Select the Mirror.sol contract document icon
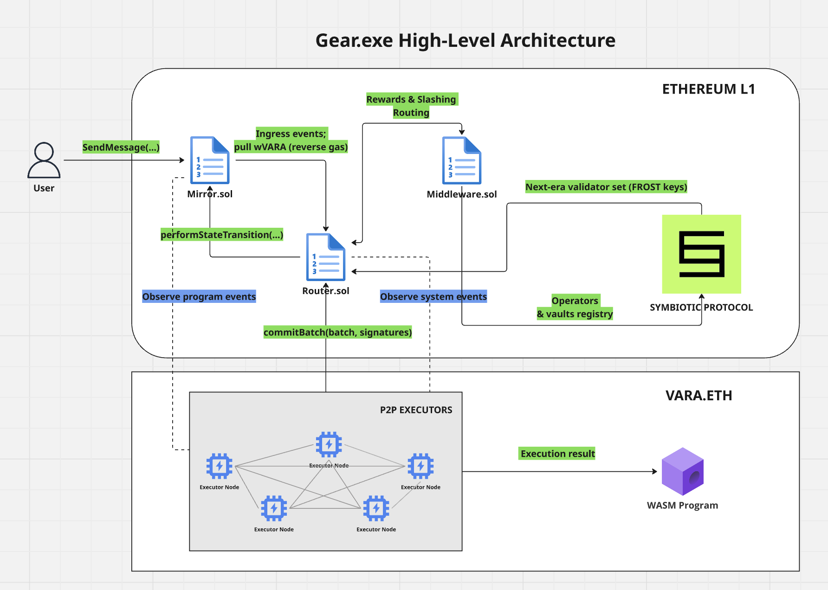The width and height of the screenshot is (828, 590). tap(210, 160)
